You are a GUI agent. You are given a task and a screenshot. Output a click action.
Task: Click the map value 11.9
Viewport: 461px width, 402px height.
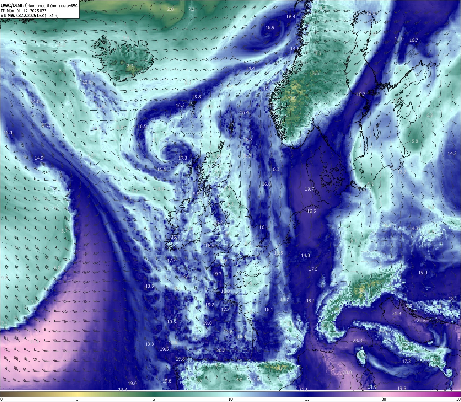coord(372,387)
